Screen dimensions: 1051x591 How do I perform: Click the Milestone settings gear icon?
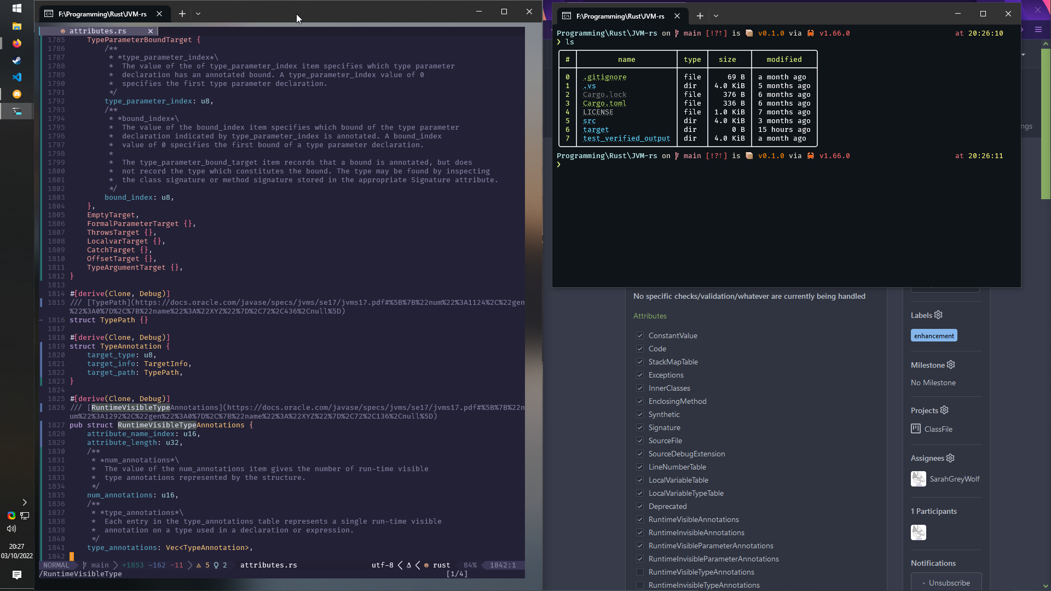click(951, 364)
